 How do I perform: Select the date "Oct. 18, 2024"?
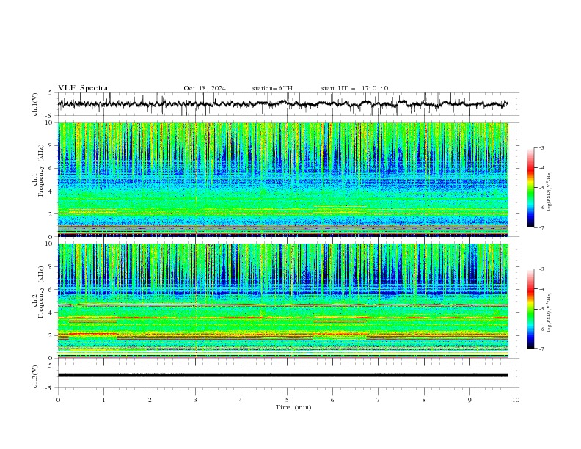(x=205, y=88)
